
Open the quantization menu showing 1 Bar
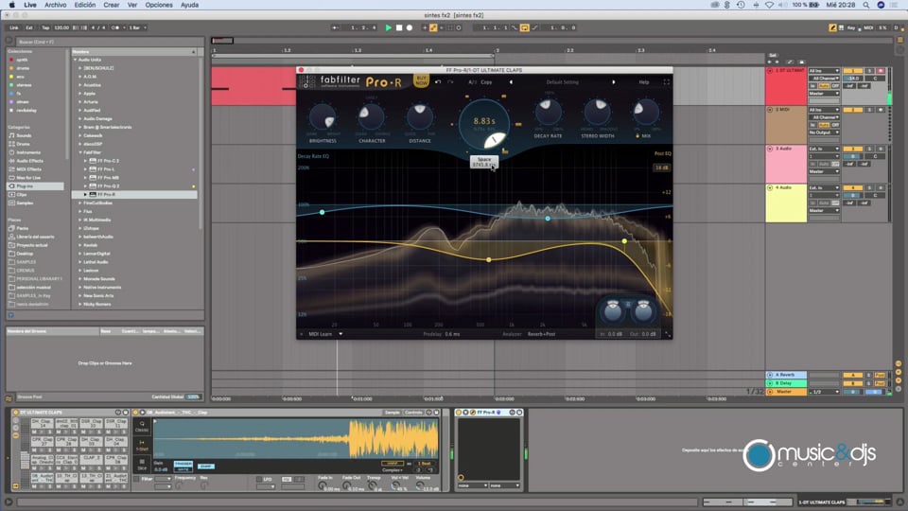tap(136, 27)
